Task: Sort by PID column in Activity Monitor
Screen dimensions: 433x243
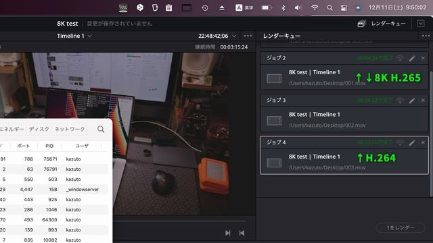Action: tap(49, 146)
